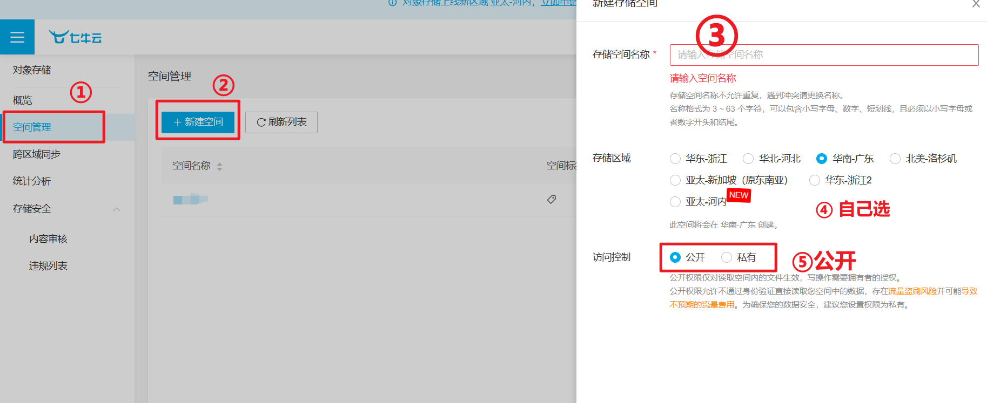Set access control to 公开

pyautogui.click(x=675, y=257)
